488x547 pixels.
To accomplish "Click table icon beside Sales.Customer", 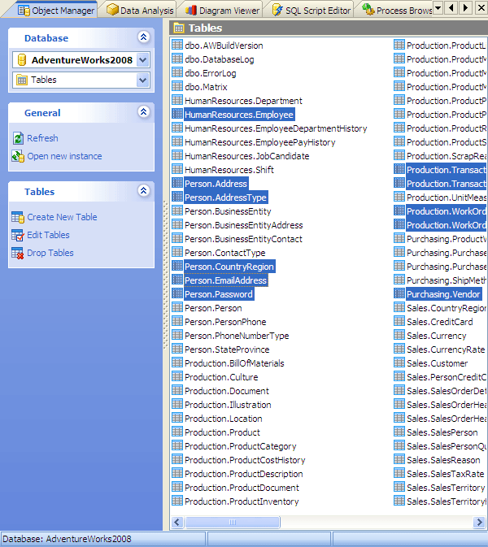I will tap(399, 363).
